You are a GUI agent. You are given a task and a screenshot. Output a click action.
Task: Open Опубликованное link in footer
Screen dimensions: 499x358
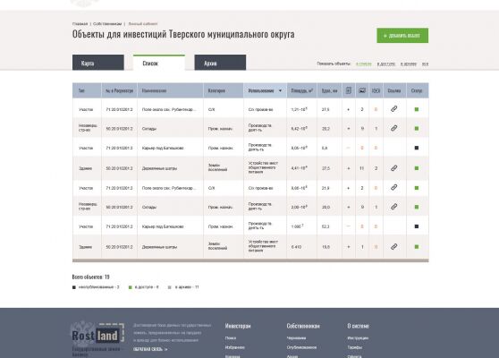click(x=301, y=347)
